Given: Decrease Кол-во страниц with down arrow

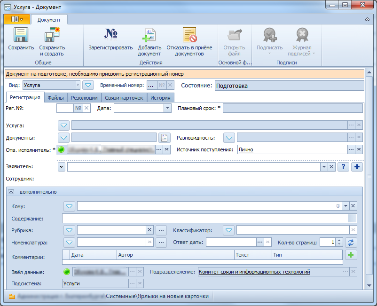Looking at the screenshot, I should (339, 244).
